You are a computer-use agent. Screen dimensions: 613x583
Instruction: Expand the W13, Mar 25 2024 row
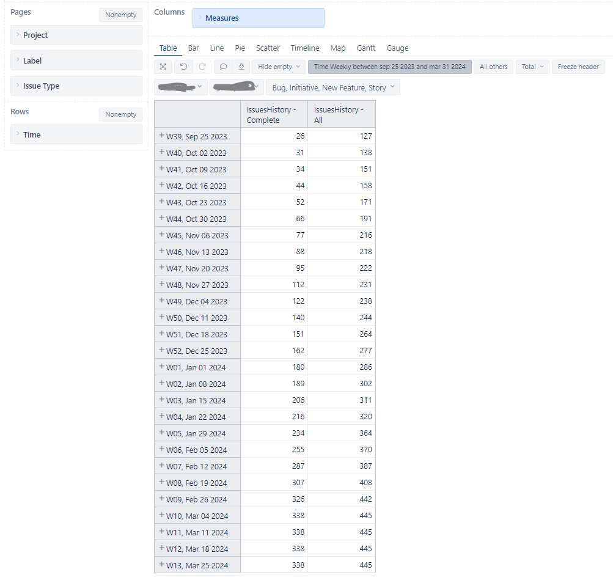tap(161, 565)
